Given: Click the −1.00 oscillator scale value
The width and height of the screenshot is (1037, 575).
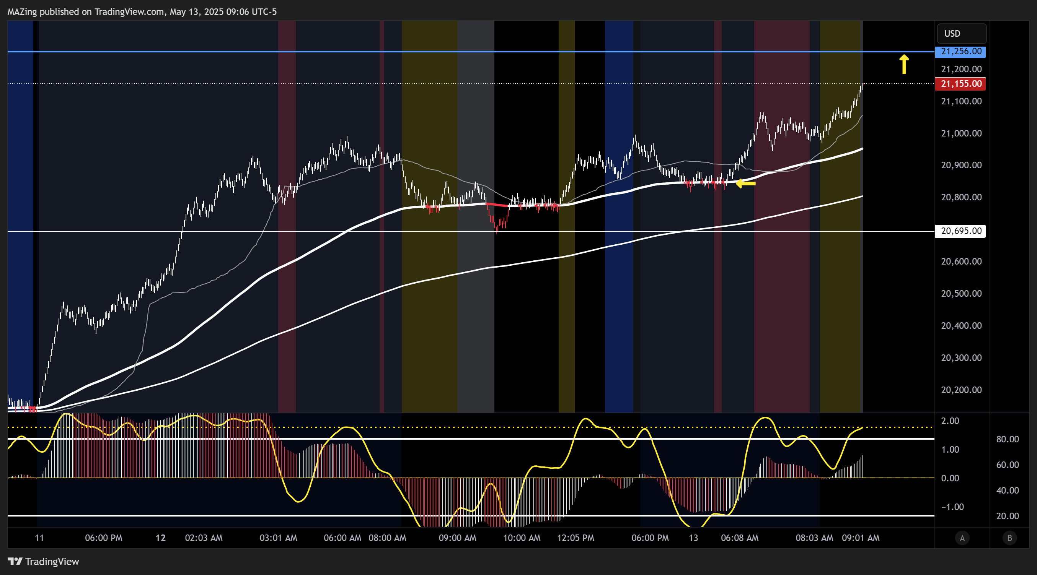Looking at the screenshot, I should tap(952, 507).
